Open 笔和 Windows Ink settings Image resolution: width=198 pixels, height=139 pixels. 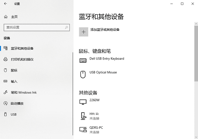[24, 92]
